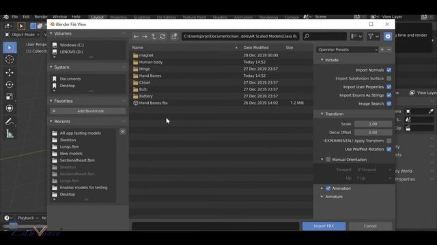This screenshot has height=245, width=437.
Task: Adjust the Scale value field
Action: (373, 124)
